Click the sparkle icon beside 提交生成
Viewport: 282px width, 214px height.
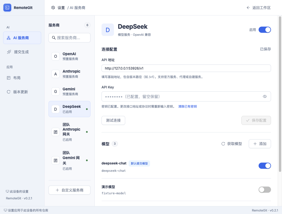pyautogui.click(x=9, y=52)
